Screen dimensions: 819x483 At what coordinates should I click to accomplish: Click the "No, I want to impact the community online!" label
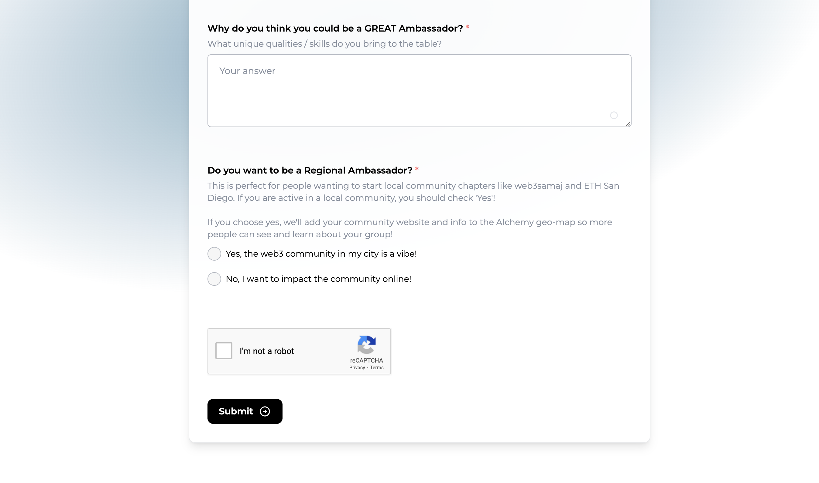click(x=318, y=279)
